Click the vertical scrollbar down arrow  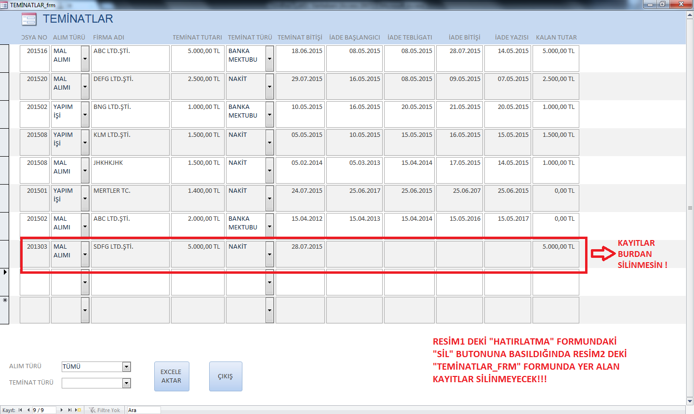coord(690,401)
